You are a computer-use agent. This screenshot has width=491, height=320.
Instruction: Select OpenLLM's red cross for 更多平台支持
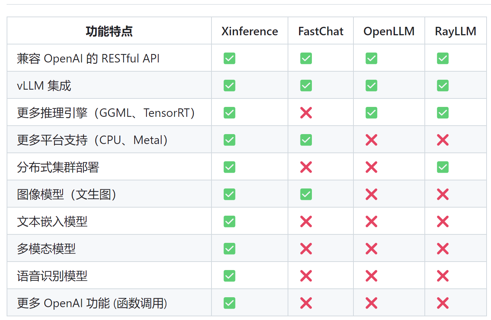pyautogui.click(x=371, y=140)
